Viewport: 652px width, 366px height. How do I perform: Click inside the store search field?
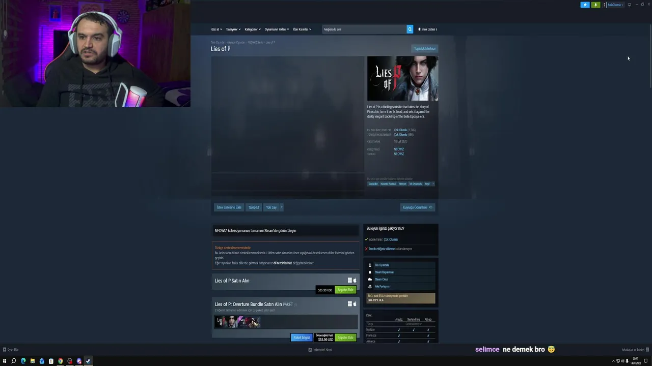pos(364,29)
